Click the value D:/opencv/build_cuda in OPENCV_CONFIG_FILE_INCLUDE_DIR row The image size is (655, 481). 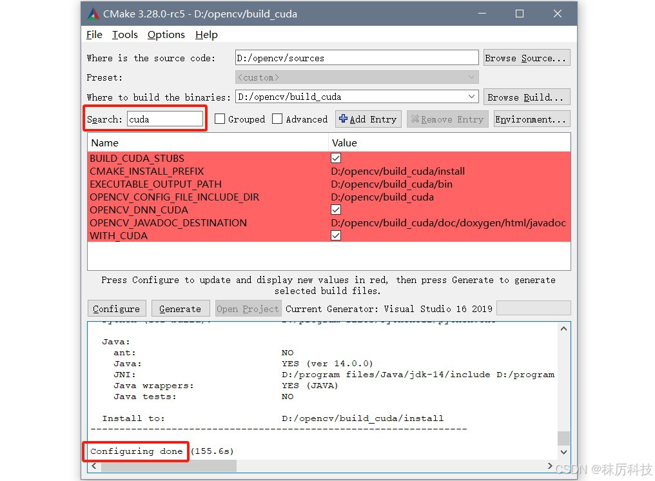point(382,197)
